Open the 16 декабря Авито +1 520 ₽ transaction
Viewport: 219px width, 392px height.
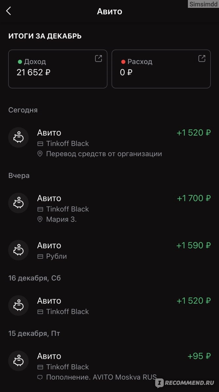coord(109,305)
